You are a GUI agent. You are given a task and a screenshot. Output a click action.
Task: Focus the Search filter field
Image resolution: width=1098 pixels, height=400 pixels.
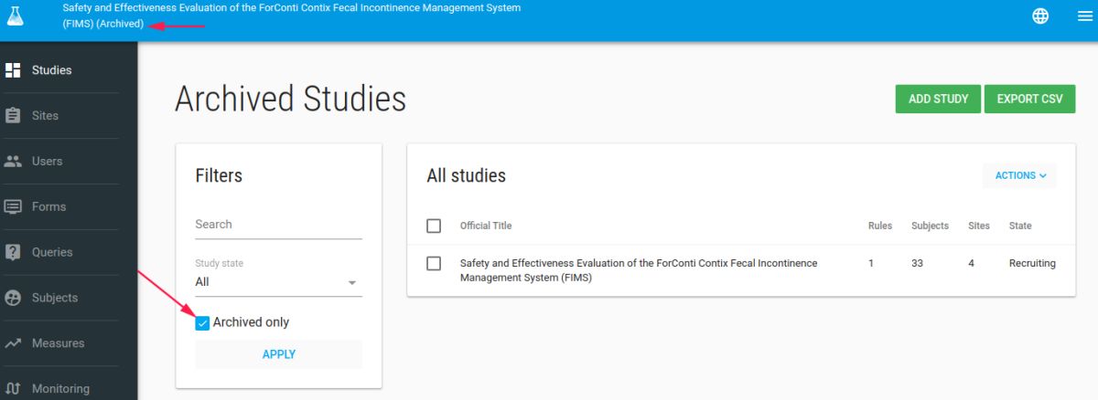[x=278, y=225]
